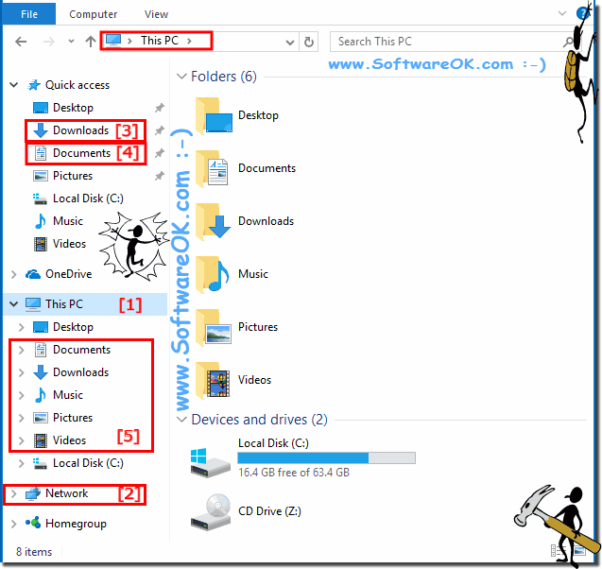Click the Forward navigation arrow

49,41
